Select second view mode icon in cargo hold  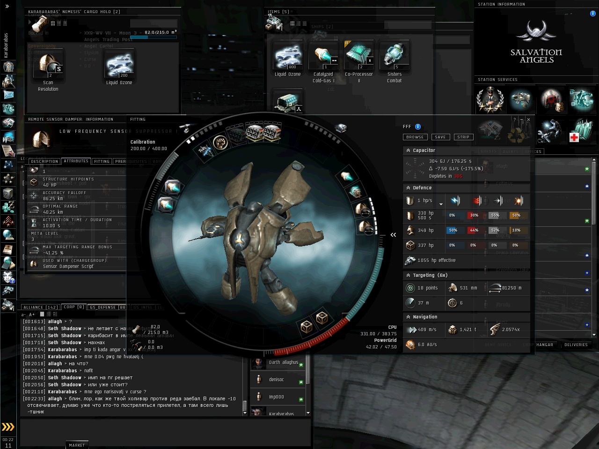click(x=59, y=23)
